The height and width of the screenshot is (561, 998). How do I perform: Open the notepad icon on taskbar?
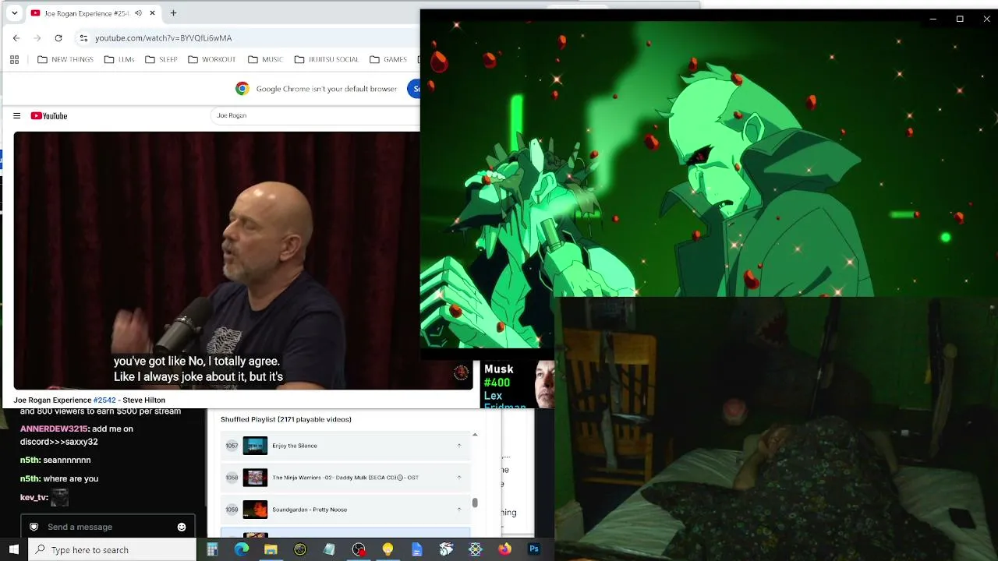coord(329,550)
